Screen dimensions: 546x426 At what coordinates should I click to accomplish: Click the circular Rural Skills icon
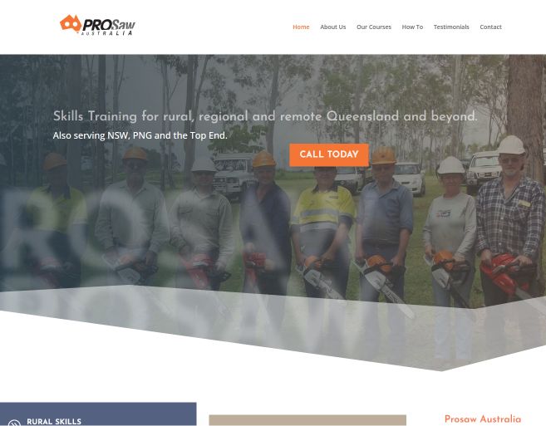click(x=14, y=423)
